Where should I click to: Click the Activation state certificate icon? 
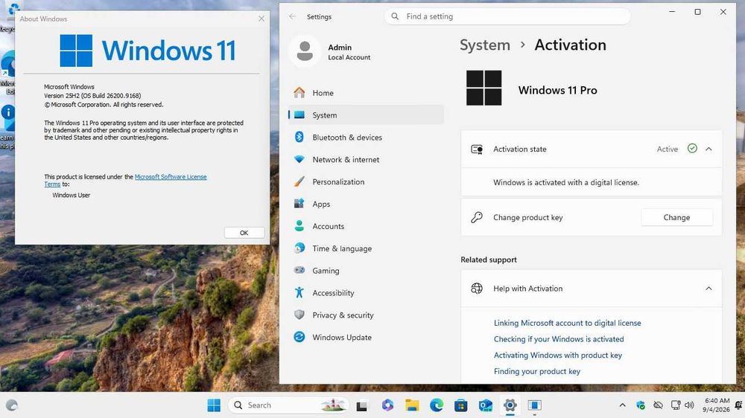coord(477,149)
